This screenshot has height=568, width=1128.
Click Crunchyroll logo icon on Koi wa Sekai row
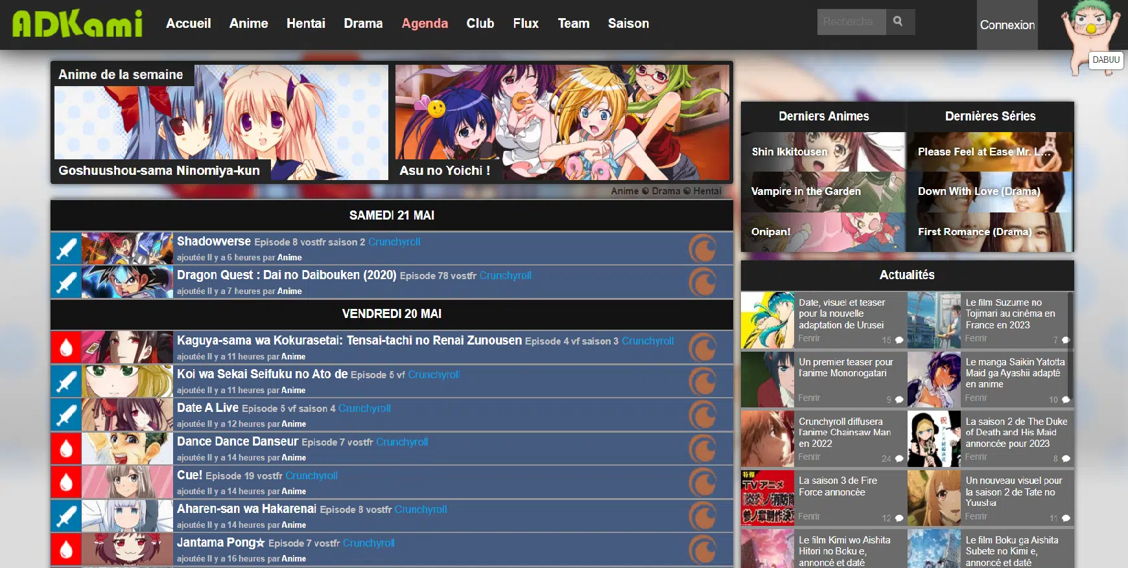[703, 381]
